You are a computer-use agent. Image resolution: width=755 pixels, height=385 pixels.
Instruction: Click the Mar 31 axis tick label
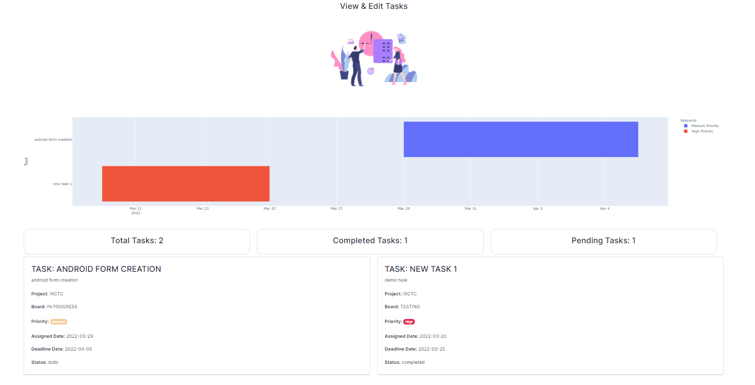coord(471,209)
